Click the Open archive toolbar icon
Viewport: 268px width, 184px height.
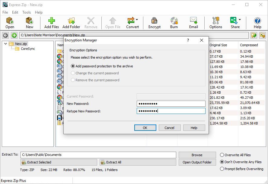10,21
